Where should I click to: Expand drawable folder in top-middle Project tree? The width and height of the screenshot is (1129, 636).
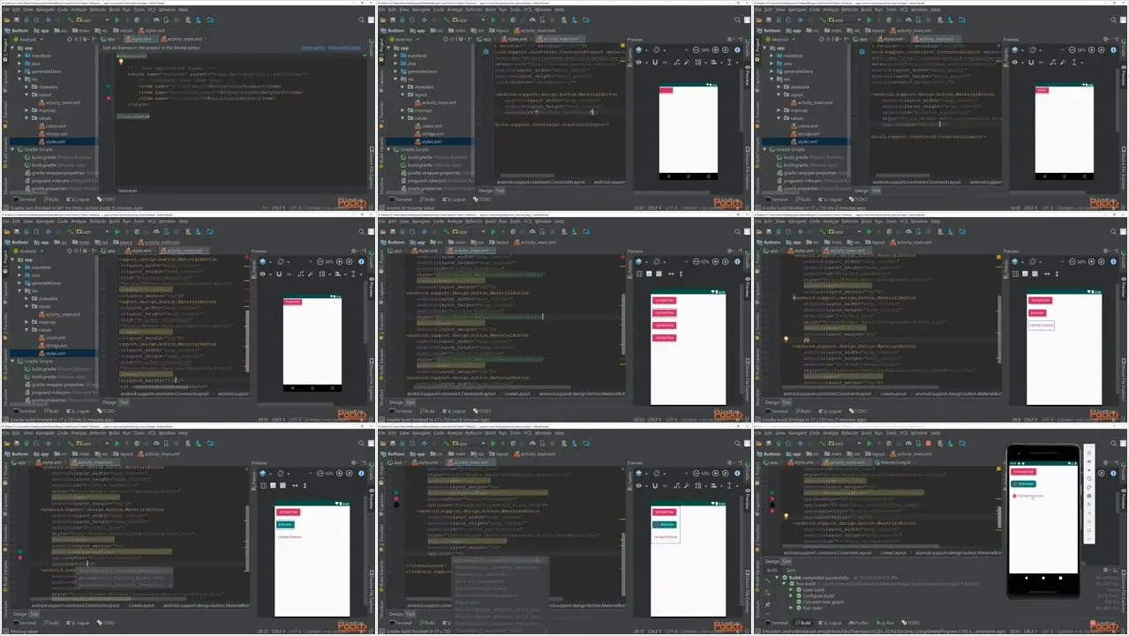[403, 87]
